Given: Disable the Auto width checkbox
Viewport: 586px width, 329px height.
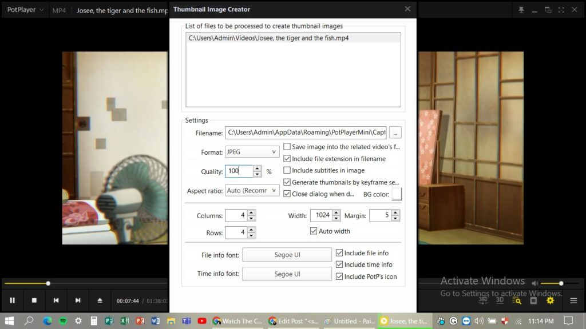Looking at the screenshot, I should point(314,231).
